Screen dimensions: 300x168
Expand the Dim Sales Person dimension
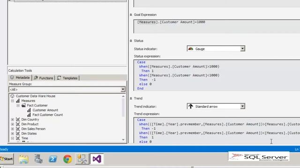(x=13, y=129)
